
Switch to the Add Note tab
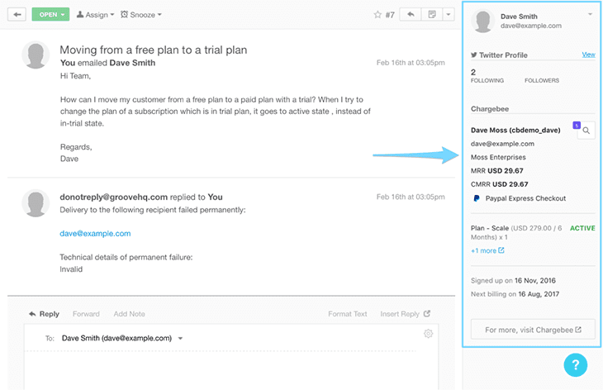[130, 314]
